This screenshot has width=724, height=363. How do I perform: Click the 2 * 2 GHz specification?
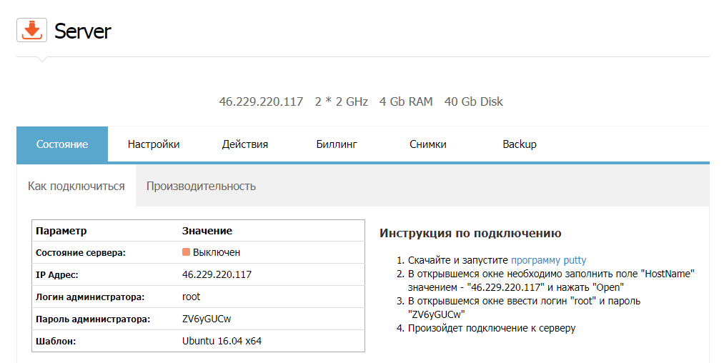tap(341, 101)
